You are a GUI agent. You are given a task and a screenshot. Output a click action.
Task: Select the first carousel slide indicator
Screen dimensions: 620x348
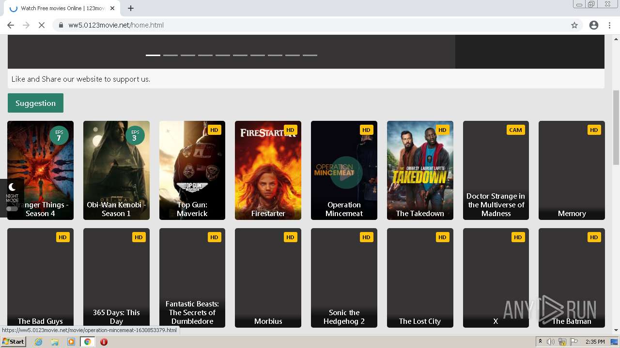(153, 55)
